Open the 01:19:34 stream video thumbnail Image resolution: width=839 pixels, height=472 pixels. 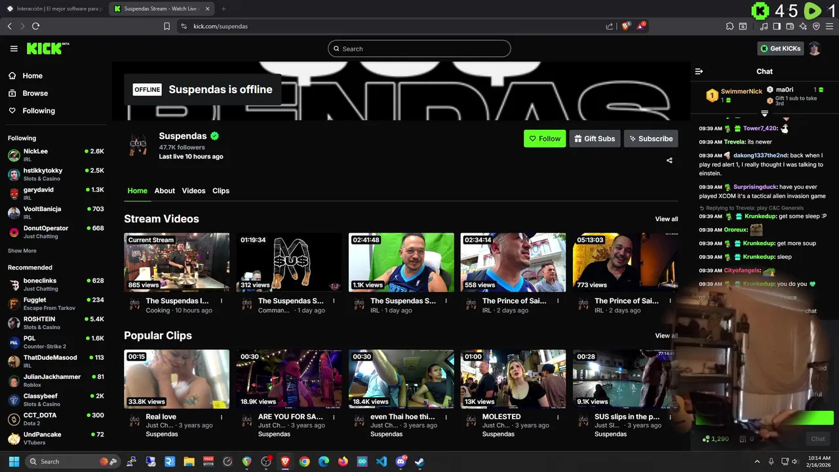[289, 262]
